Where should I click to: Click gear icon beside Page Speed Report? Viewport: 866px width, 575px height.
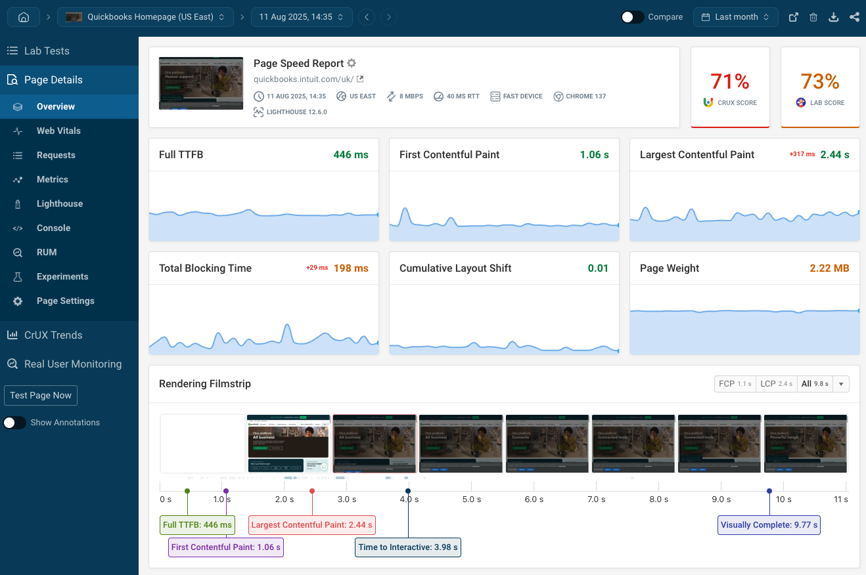pyautogui.click(x=352, y=63)
